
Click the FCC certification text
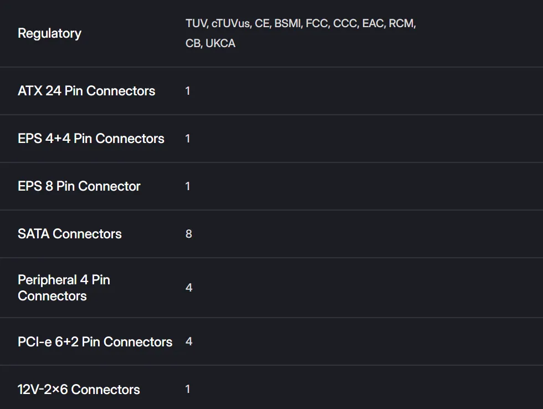316,24
